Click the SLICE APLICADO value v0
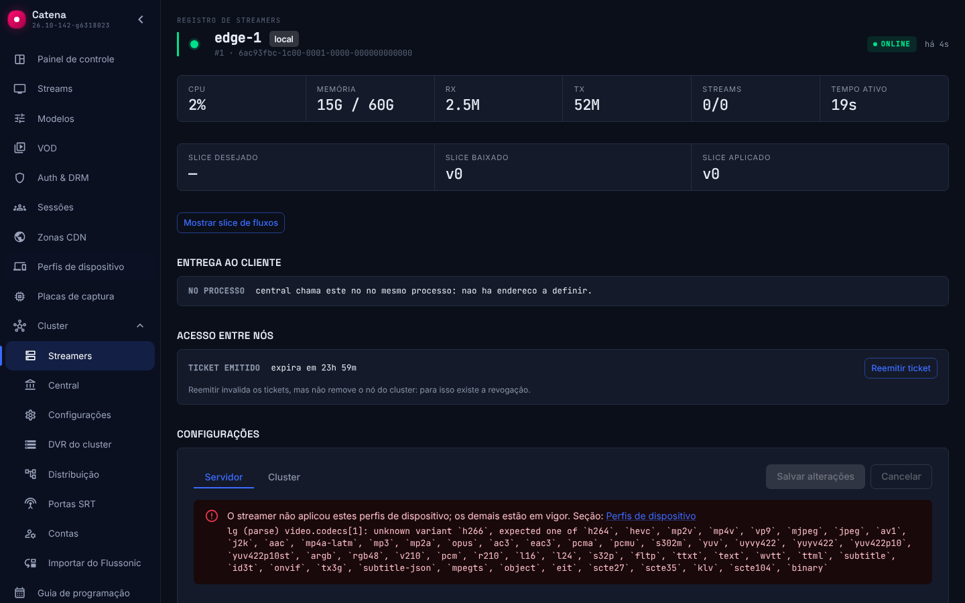The width and height of the screenshot is (965, 603). click(x=711, y=174)
